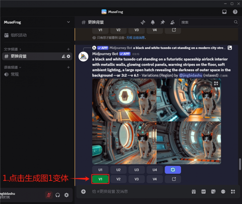Open the apps icon in message bar

point(233,192)
